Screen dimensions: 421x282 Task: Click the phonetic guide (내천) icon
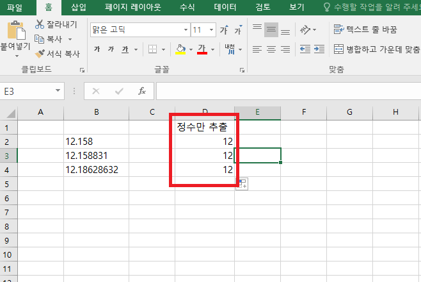[230, 49]
